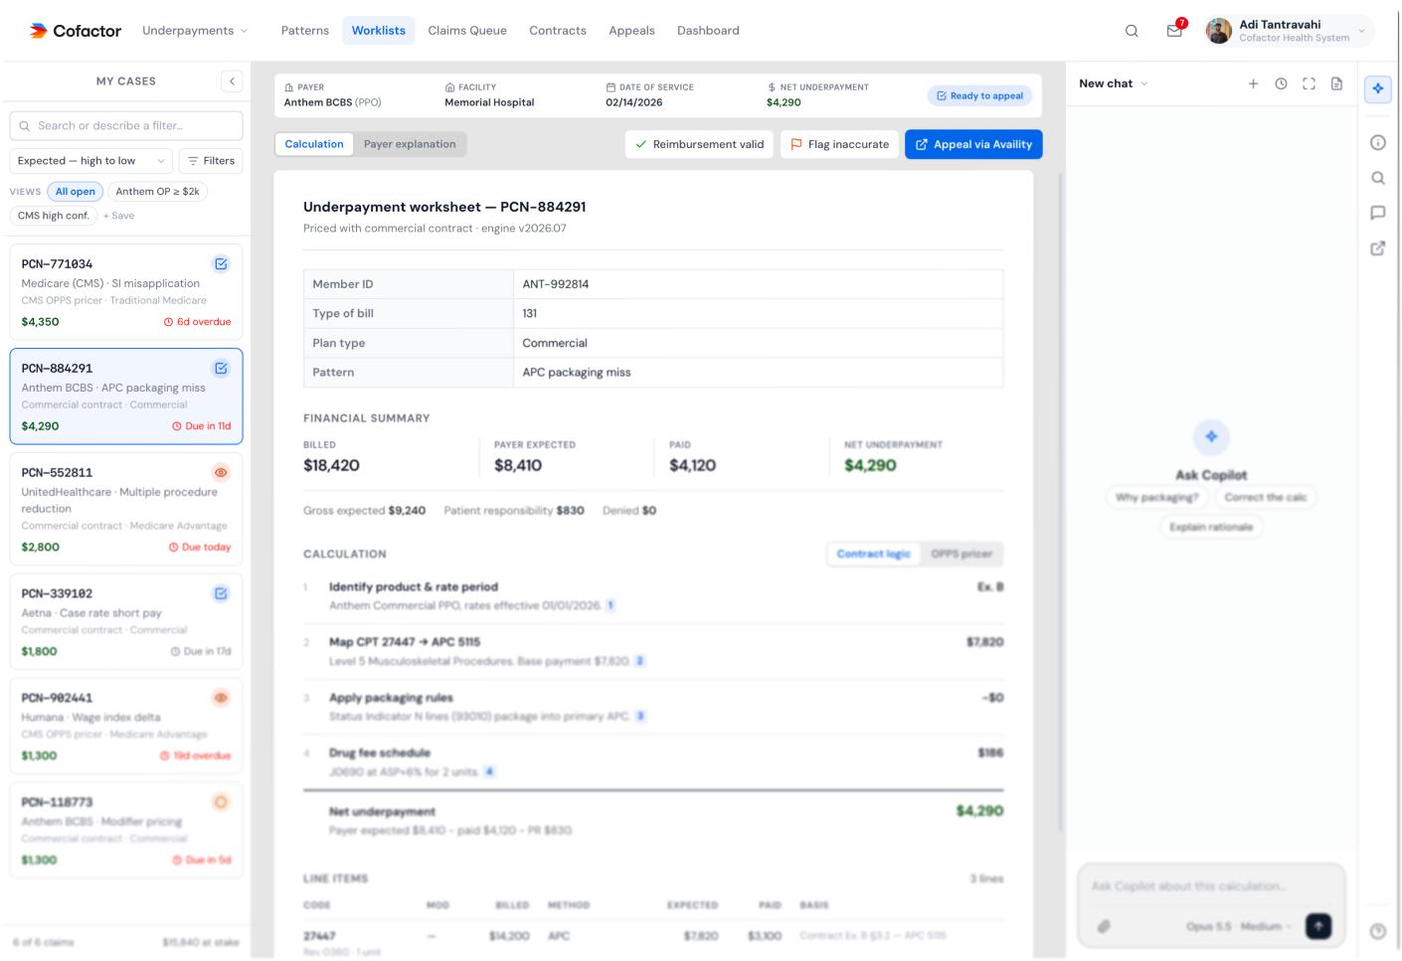Click the attachment paperclip in Copilot input
This screenshot has width=1402, height=961.
click(1104, 926)
